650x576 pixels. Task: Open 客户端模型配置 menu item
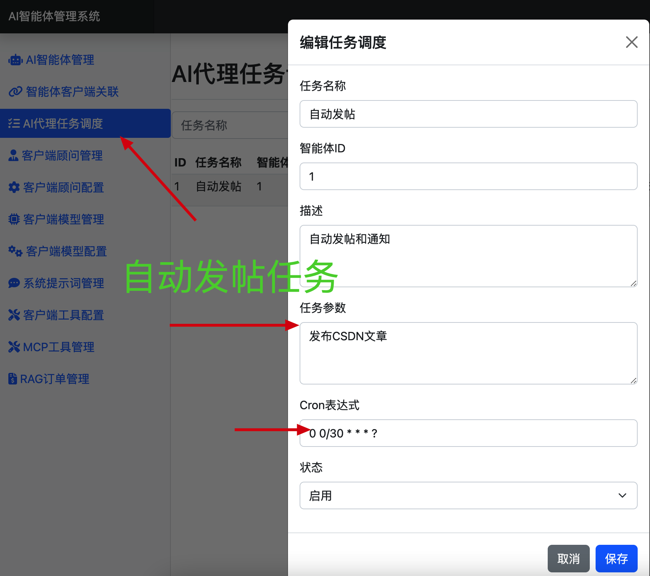point(85,251)
